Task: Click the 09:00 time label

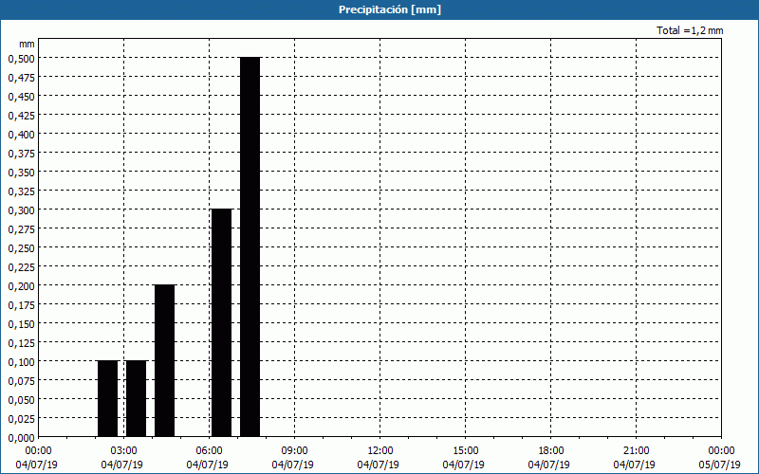Action: pos(294,451)
